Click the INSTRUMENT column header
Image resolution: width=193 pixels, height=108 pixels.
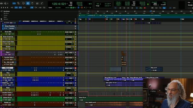point(26,21)
